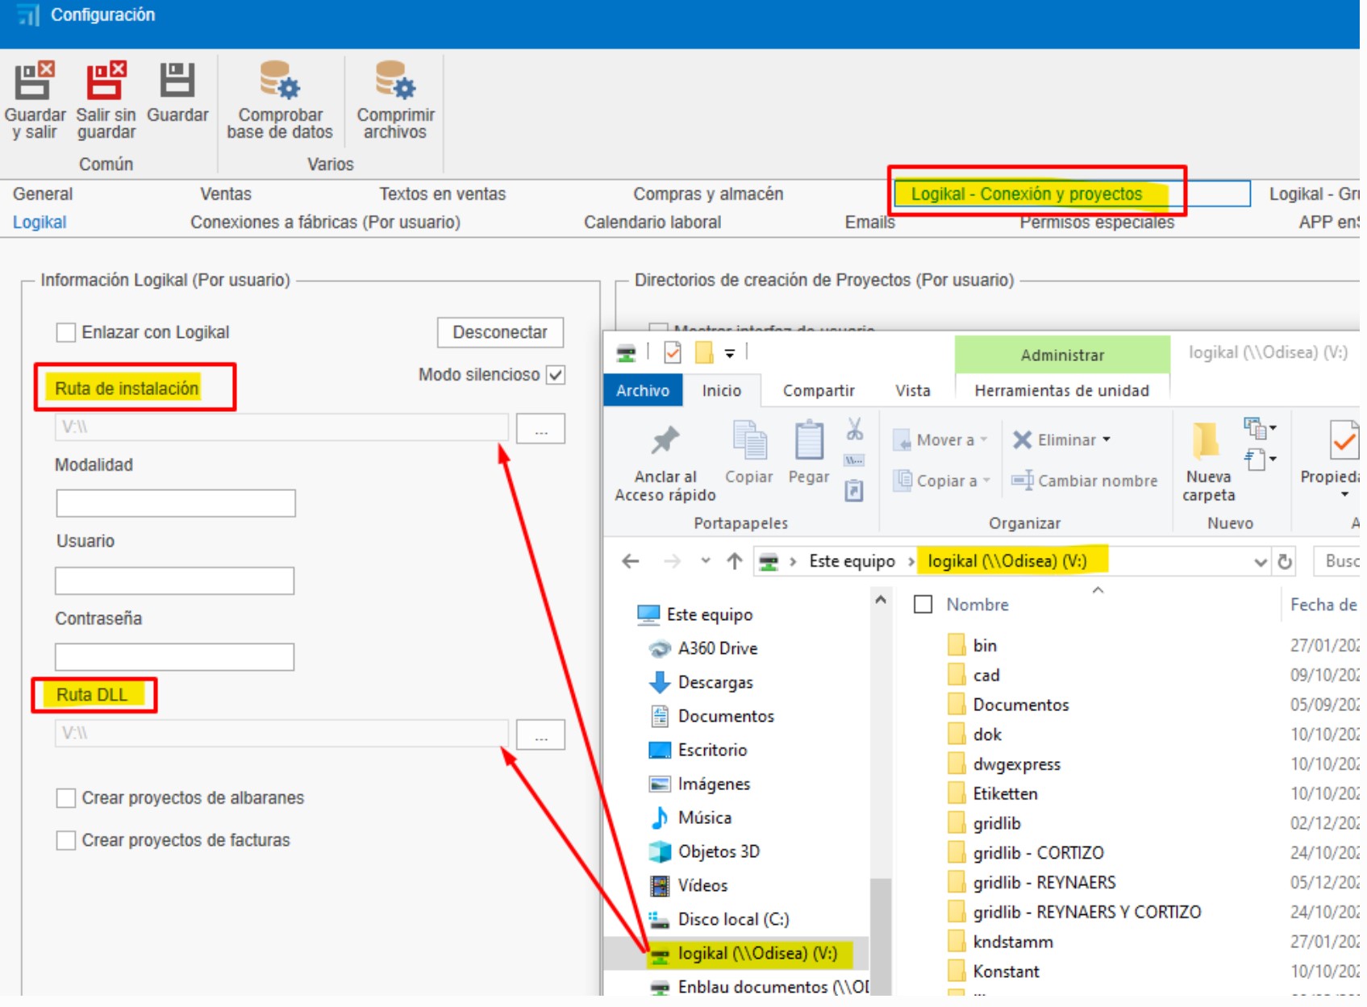Click the Modalidad input field
Image resolution: width=1367 pixels, height=1007 pixels.
click(176, 505)
